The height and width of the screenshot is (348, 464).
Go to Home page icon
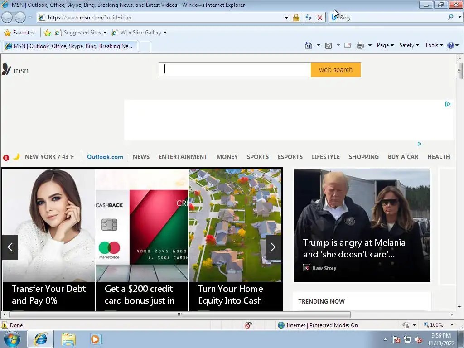pyautogui.click(x=308, y=45)
